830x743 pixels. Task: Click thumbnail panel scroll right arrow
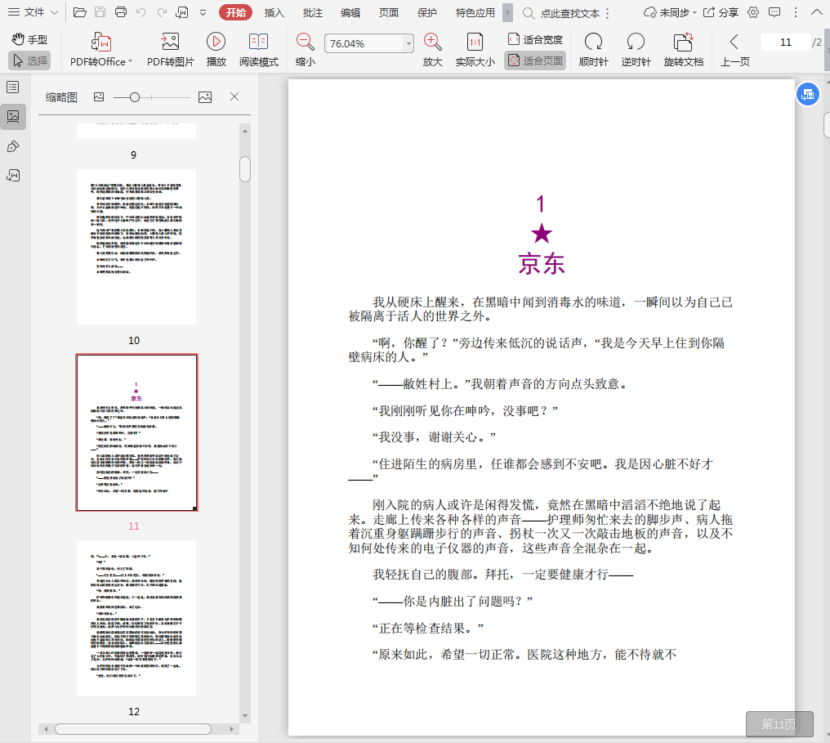231,729
